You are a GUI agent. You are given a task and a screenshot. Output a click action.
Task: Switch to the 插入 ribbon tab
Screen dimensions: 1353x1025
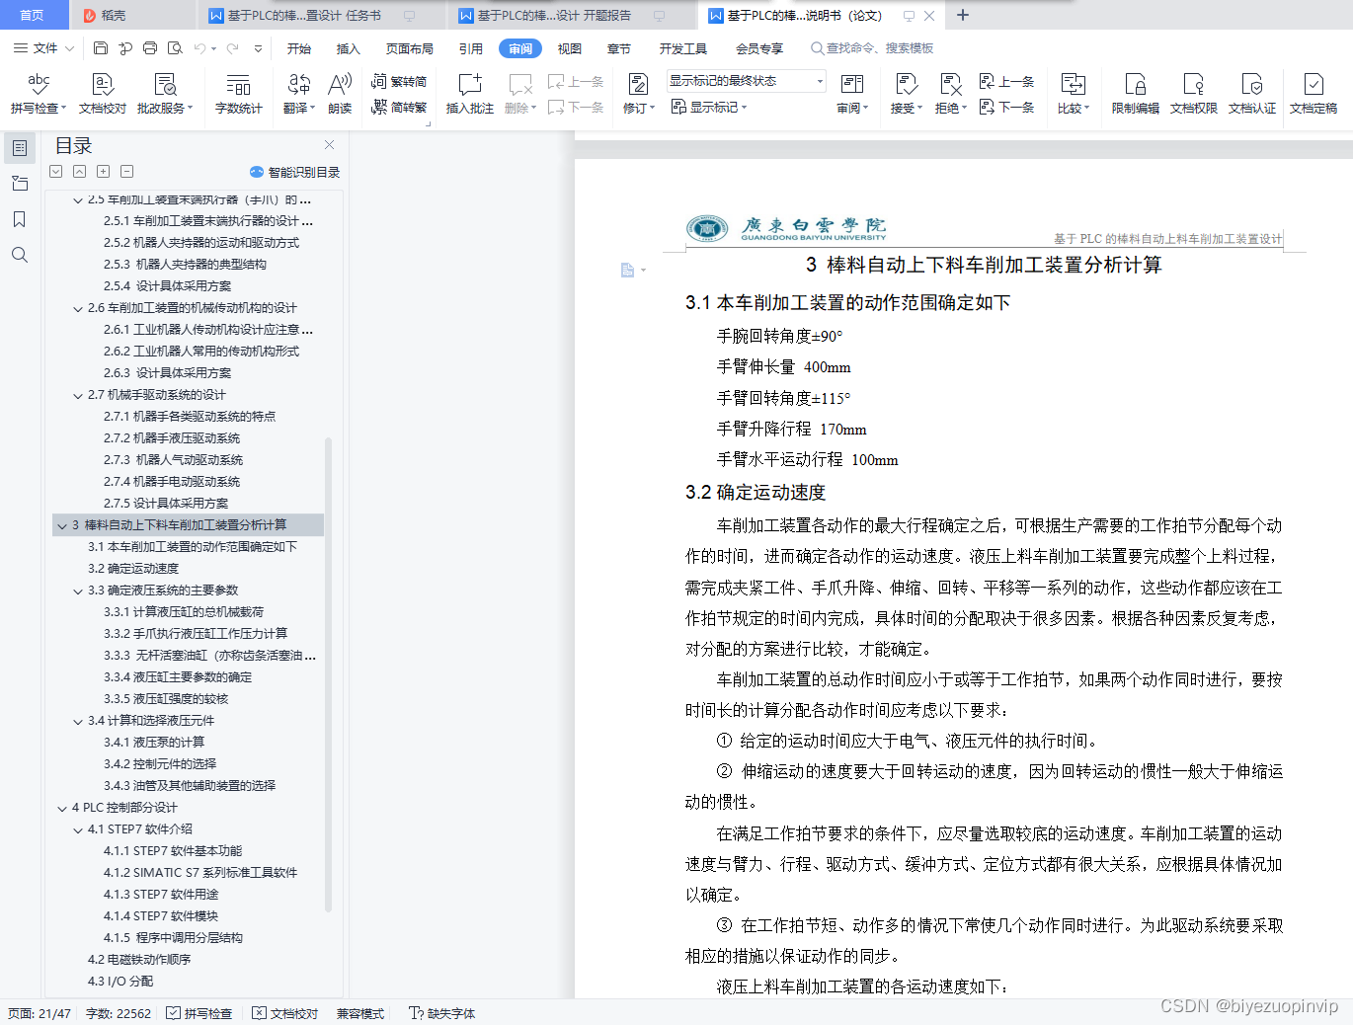pyautogui.click(x=349, y=48)
